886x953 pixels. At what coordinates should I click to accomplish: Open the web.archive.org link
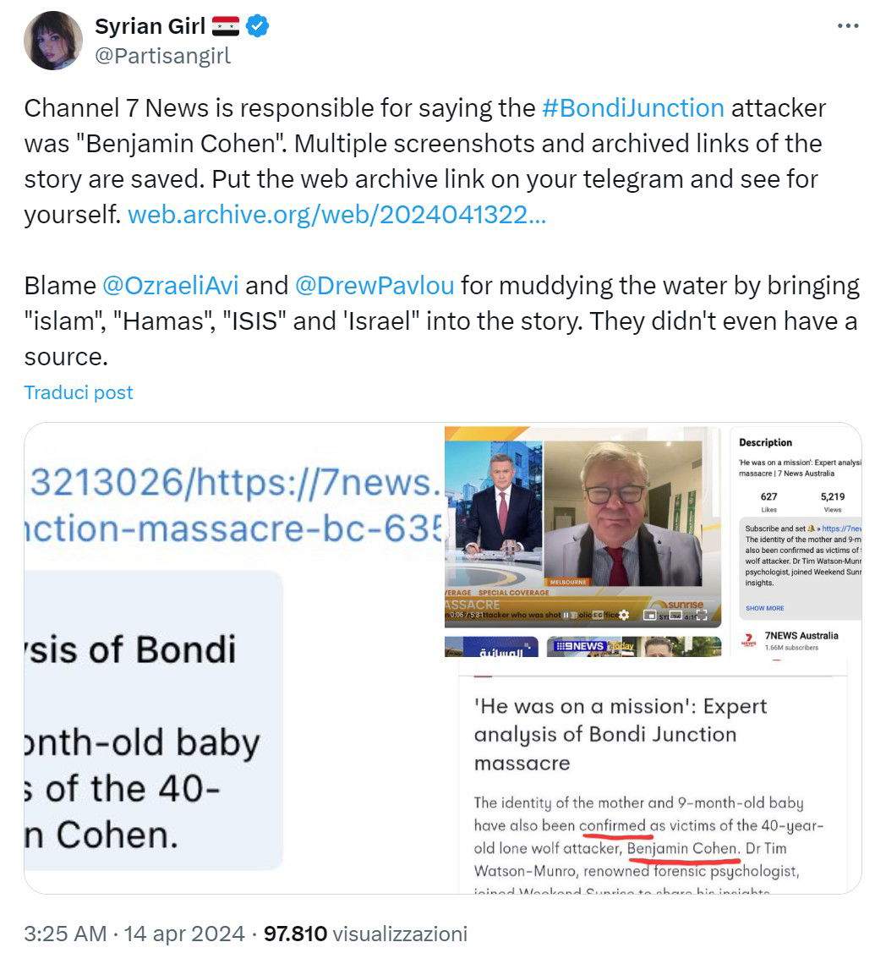tap(336, 215)
